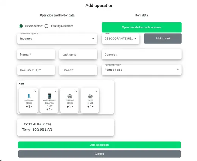Remove MUSCLETECH CREATINA from cart with X
Screen dimensions: 197x161
coord(56,91)
